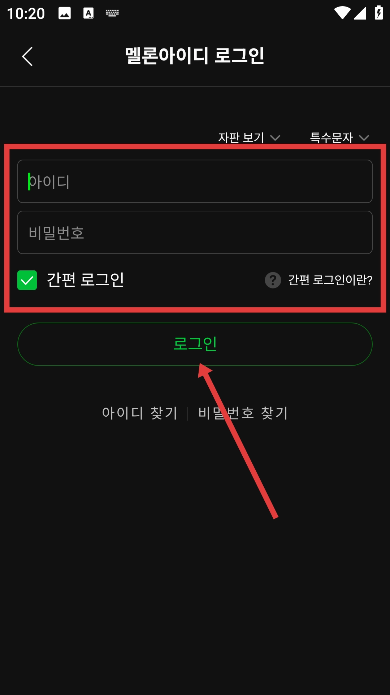Open the 특수문자 dropdown
Screen dimensions: 390x695
pos(339,138)
